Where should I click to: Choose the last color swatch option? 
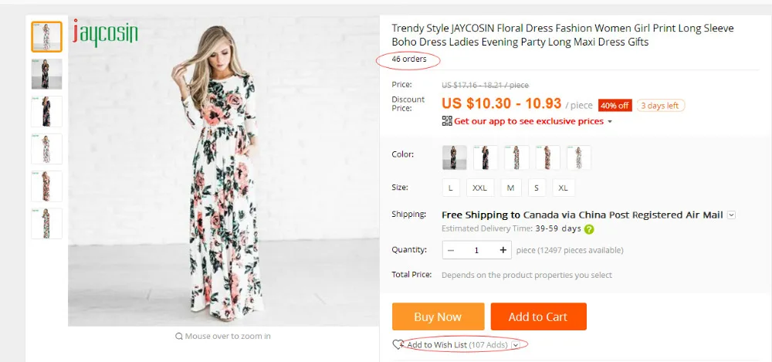(x=578, y=157)
